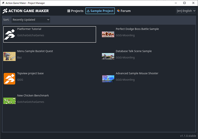
Task: Select the New Chicken Benchmark thumbnail
Action: pyautogui.click(x=9, y=101)
